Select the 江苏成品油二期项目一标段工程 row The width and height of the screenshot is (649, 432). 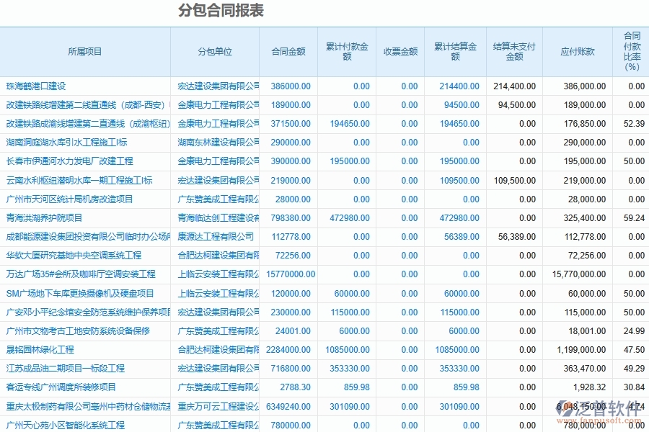[x=63, y=368]
